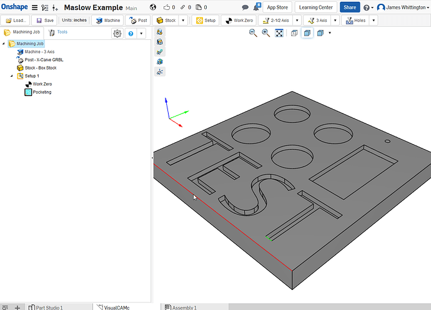431x310 pixels.
Task: Click the Load button
Action: (x=16, y=21)
